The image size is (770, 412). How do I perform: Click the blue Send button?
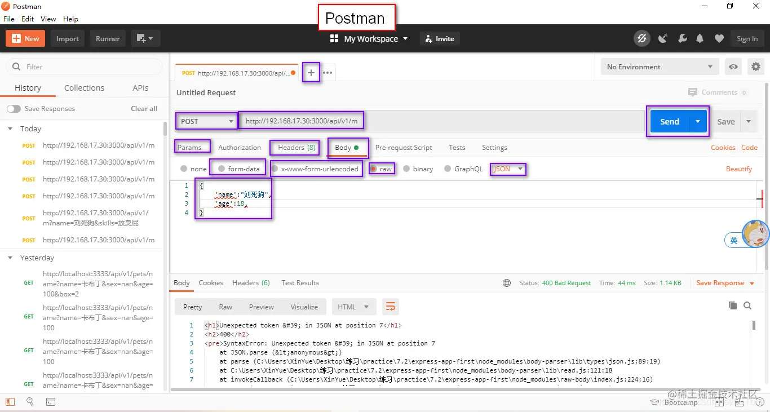pyautogui.click(x=670, y=122)
